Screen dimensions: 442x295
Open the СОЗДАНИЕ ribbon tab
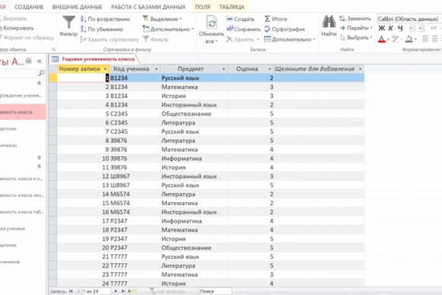click(29, 7)
